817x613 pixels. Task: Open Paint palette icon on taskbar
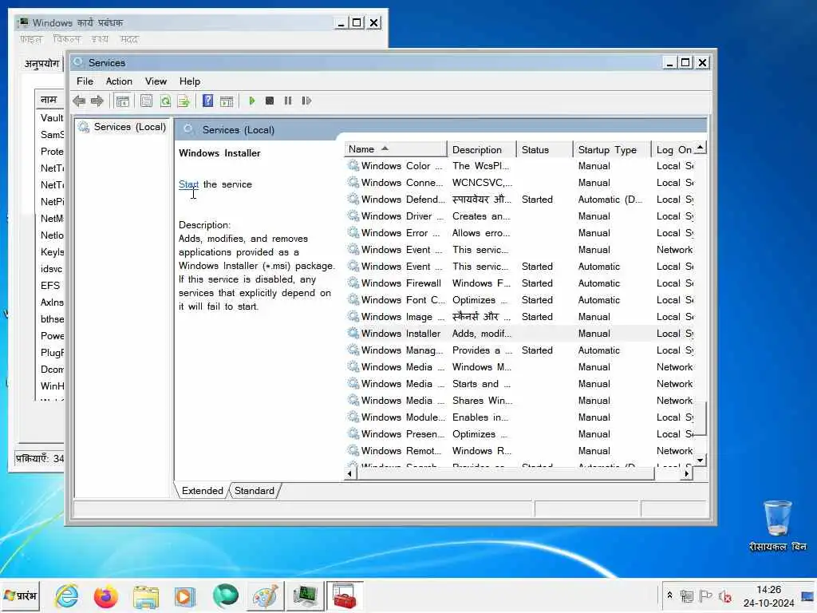pos(265,596)
